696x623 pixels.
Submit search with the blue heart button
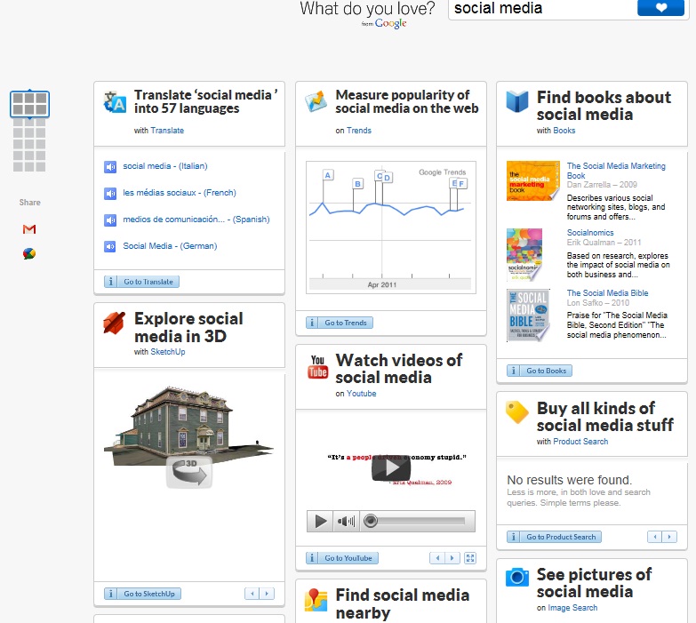coord(660,7)
